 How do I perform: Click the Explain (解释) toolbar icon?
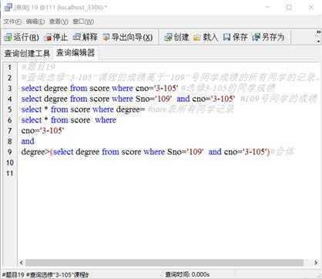tap(76, 38)
